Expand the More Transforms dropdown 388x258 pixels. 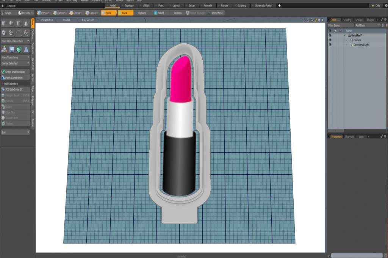point(15,57)
